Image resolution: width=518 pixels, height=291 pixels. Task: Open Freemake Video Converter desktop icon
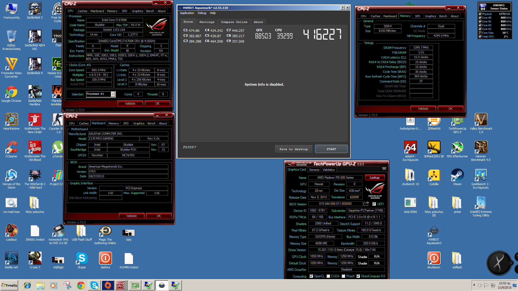click(x=11, y=68)
